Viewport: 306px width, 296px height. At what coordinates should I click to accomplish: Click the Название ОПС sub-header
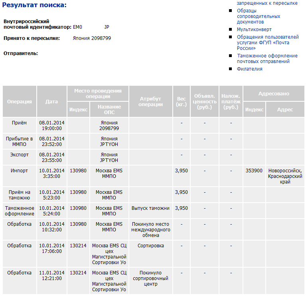point(109,109)
